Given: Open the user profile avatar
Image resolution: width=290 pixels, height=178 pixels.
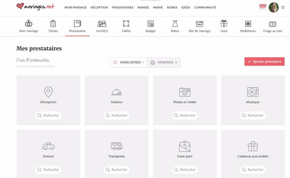Looking at the screenshot, I should tap(273, 7).
